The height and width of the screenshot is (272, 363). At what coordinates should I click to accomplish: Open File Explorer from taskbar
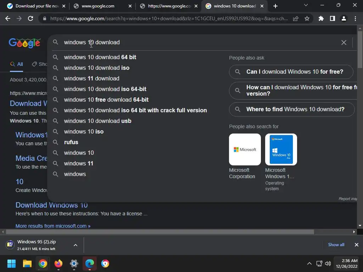point(27,263)
